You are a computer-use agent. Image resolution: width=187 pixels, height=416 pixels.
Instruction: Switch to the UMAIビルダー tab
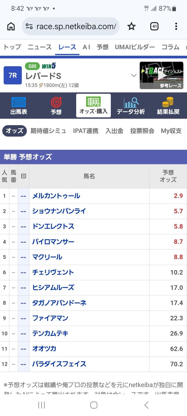click(135, 47)
